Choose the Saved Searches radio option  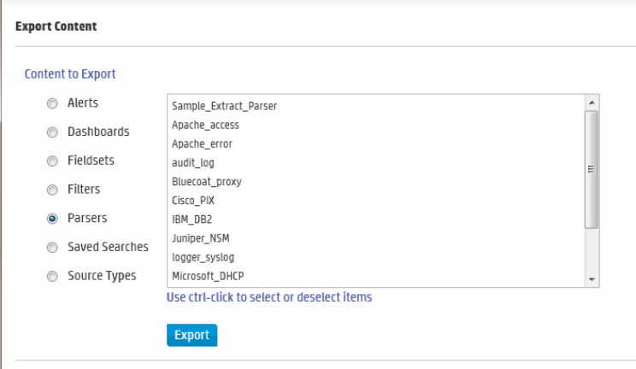51,248
